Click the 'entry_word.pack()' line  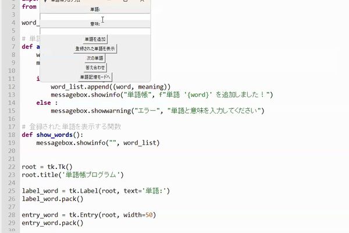point(52,223)
